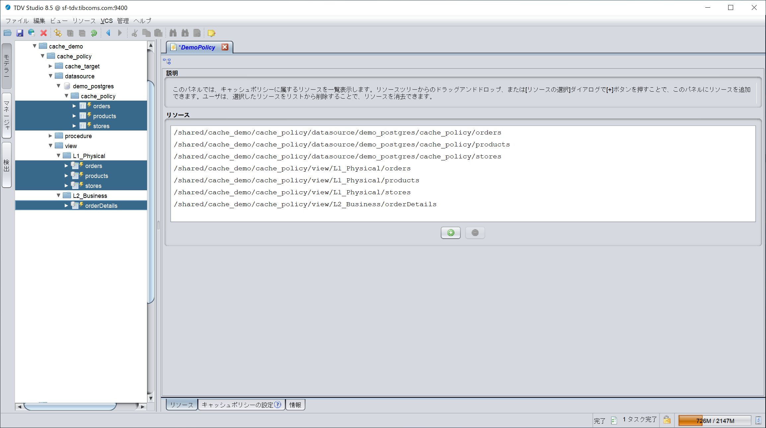Open the リソース menu in menu bar
This screenshot has height=428, width=766.
[84, 21]
